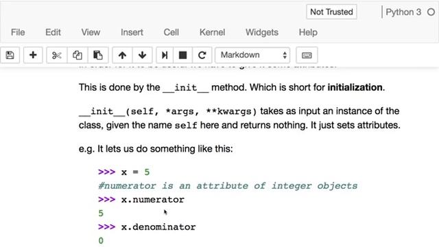The image size is (439, 247).
Task: Open the Cell menu
Action: click(x=171, y=32)
